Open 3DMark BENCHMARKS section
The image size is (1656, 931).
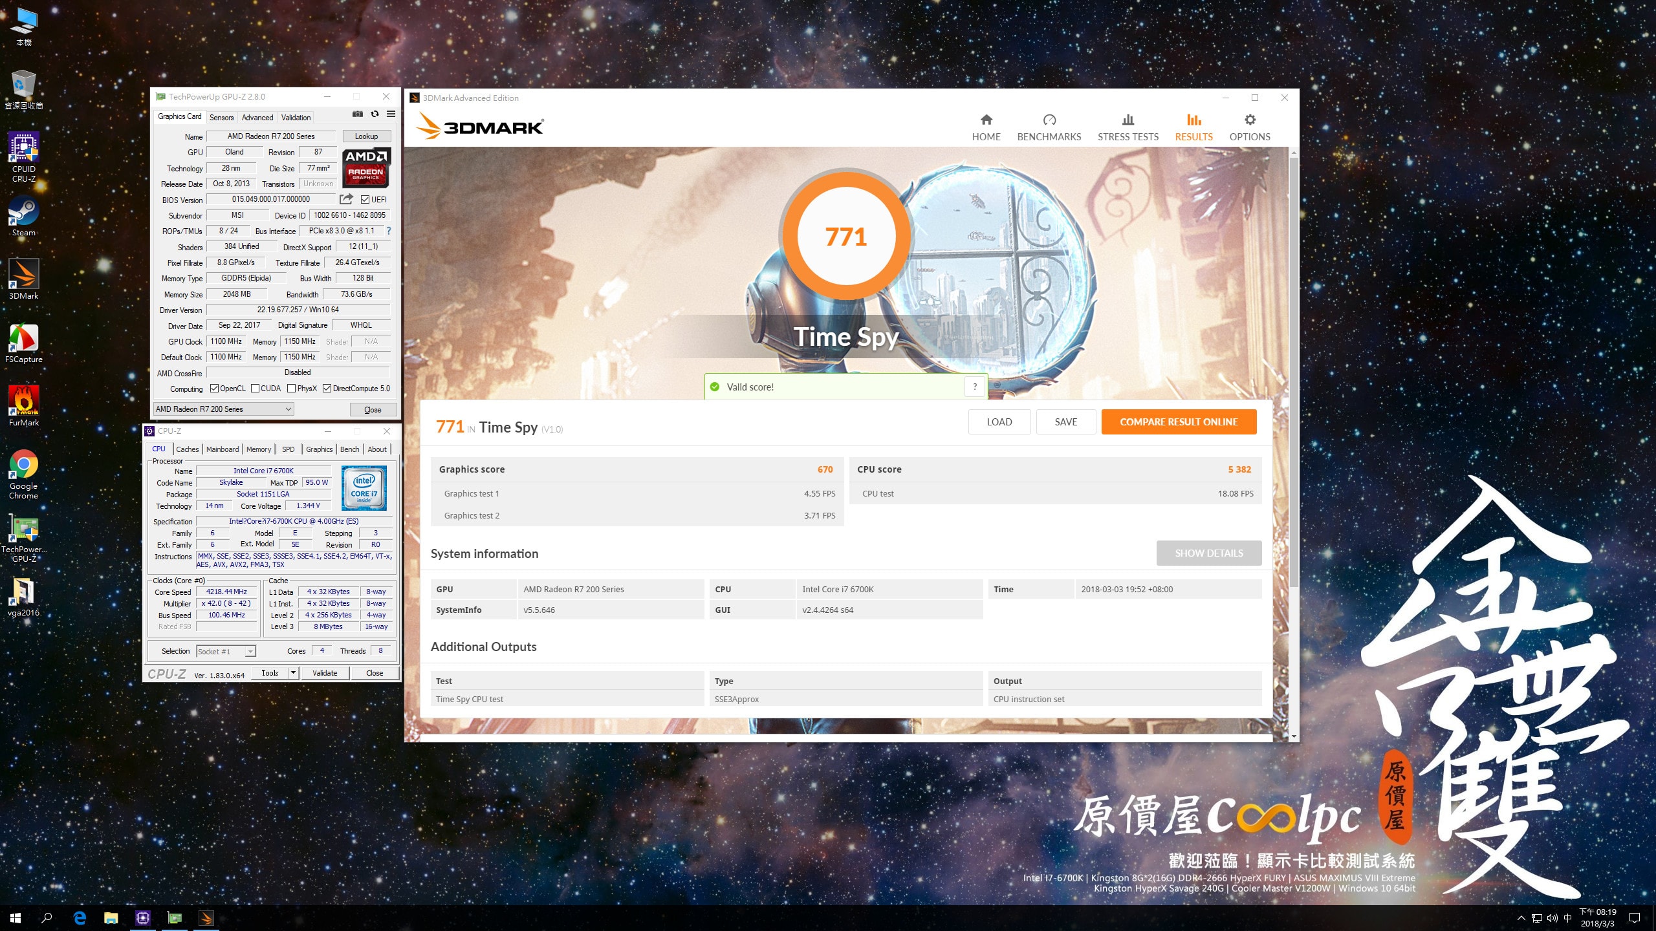point(1049,127)
